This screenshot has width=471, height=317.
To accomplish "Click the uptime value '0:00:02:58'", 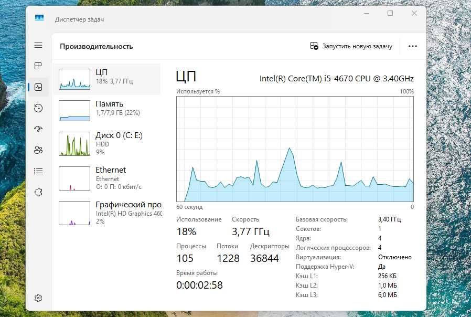I will tap(199, 285).
